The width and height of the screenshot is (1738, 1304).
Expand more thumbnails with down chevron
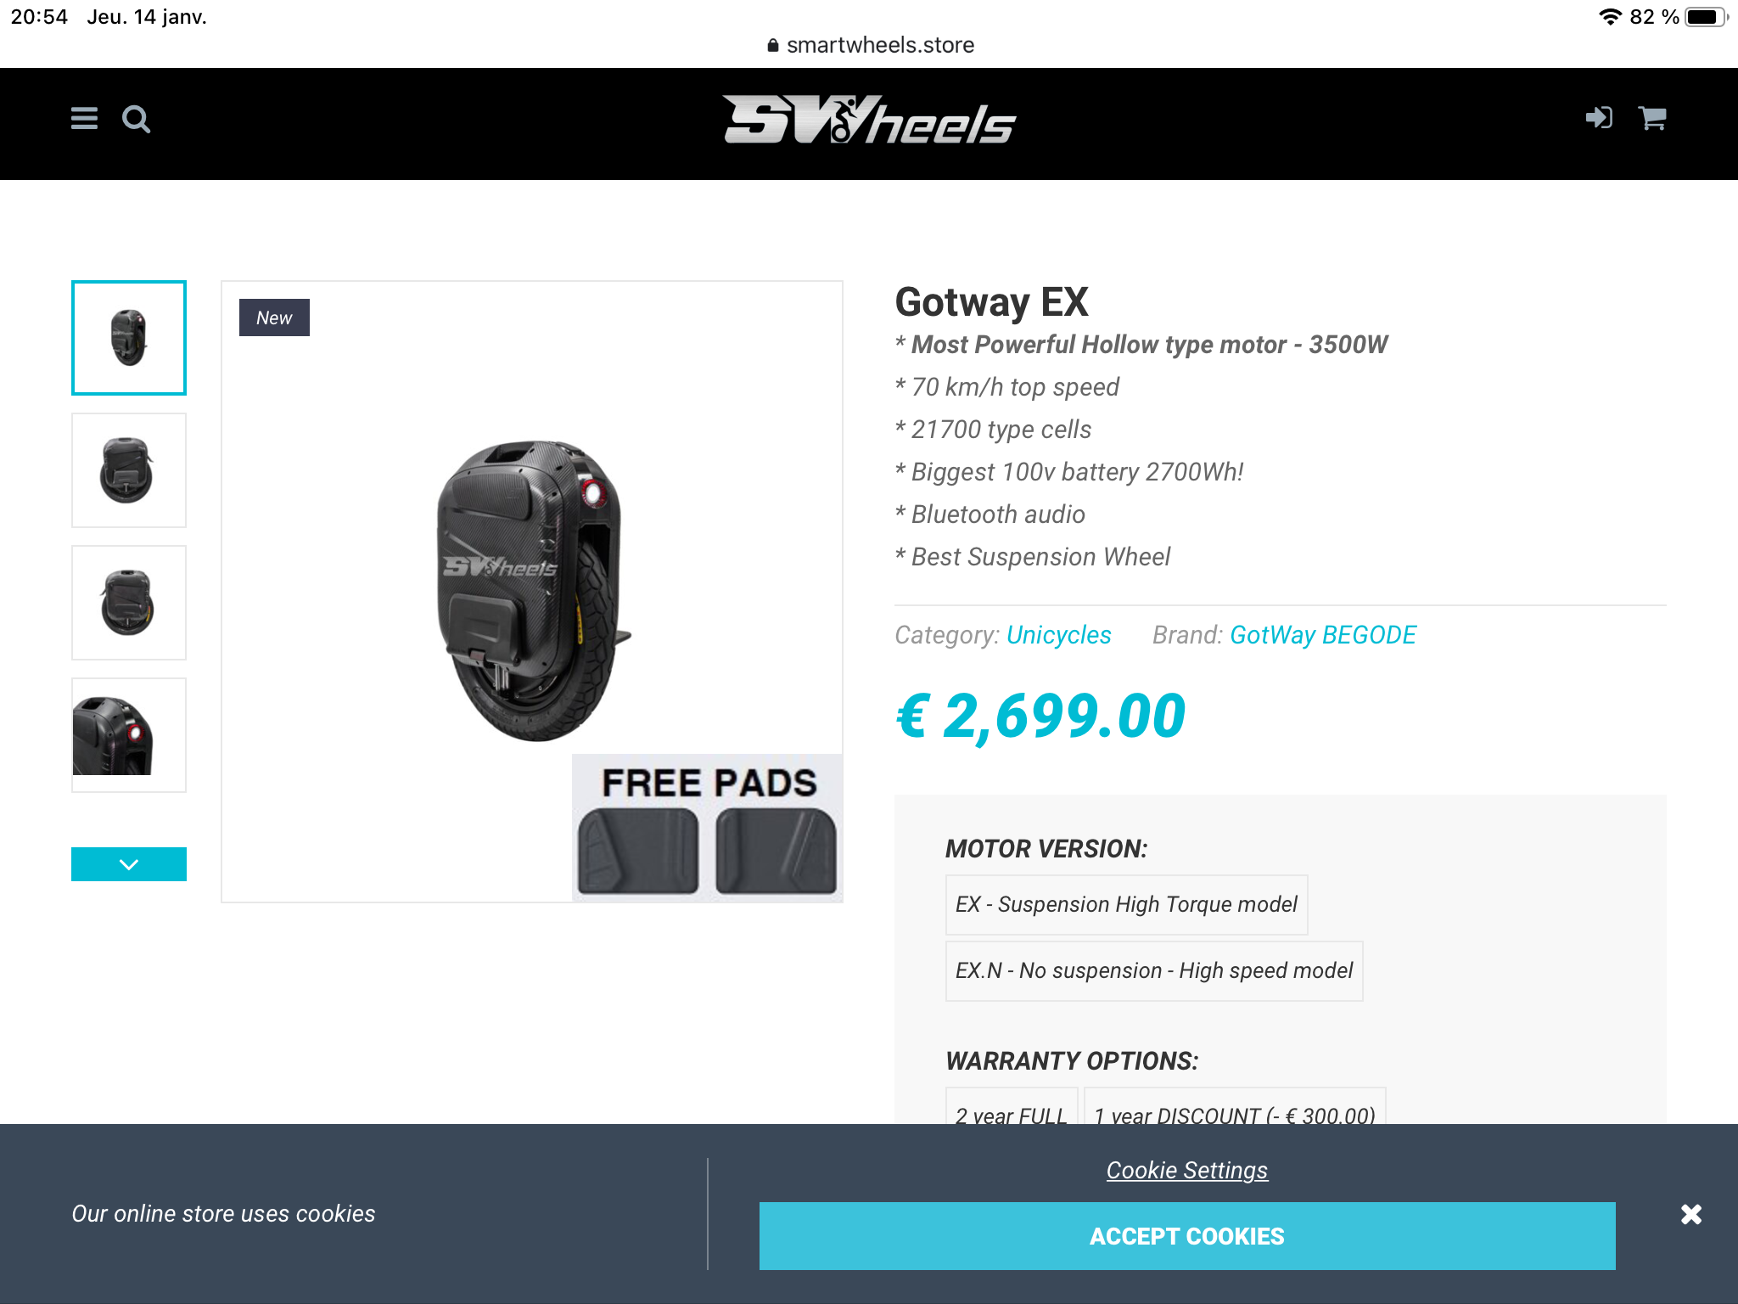click(129, 864)
